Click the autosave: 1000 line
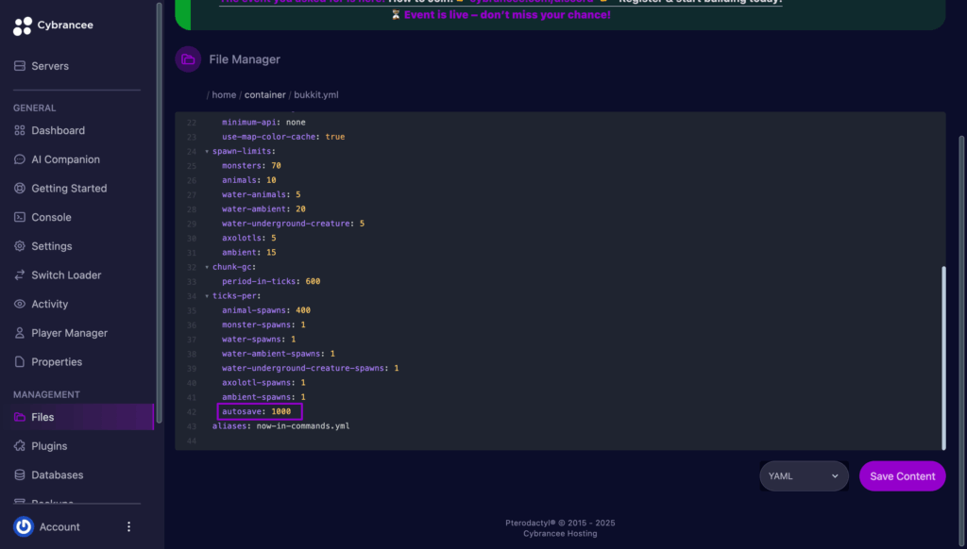967x549 pixels. [259, 411]
